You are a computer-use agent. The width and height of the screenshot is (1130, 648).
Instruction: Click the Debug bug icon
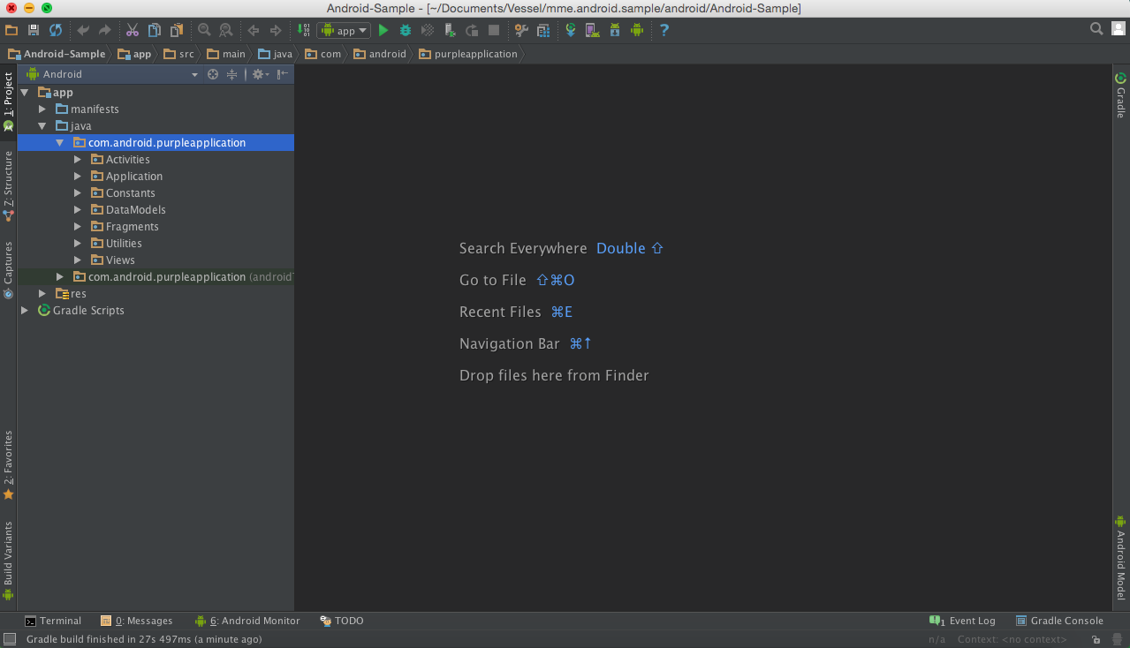pos(406,30)
